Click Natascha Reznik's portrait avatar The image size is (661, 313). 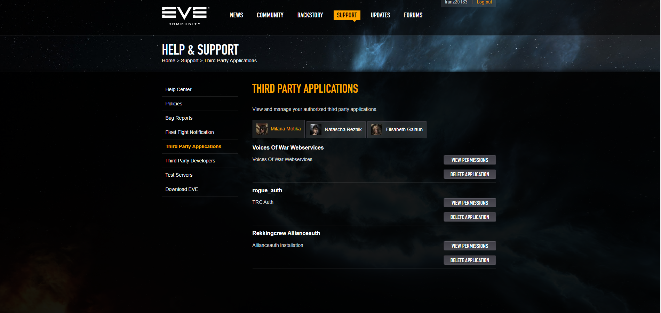pyautogui.click(x=316, y=130)
